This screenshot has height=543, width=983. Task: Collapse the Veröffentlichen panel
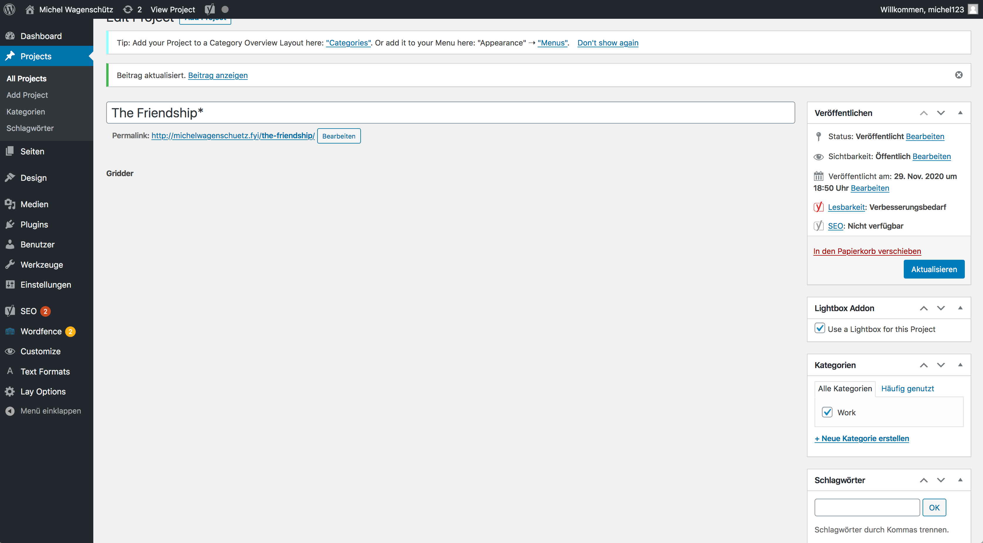click(x=960, y=113)
